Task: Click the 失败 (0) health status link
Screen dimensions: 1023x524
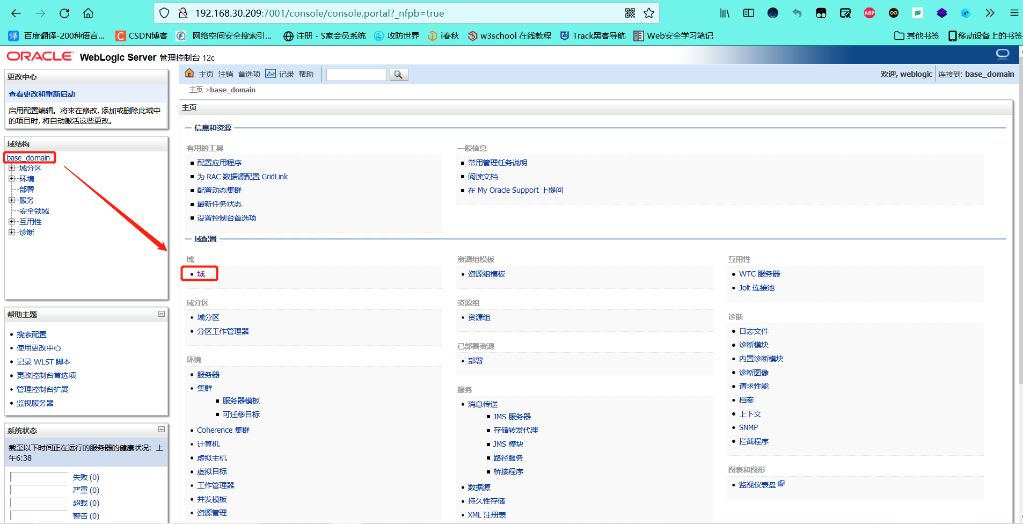Action: pos(86,477)
